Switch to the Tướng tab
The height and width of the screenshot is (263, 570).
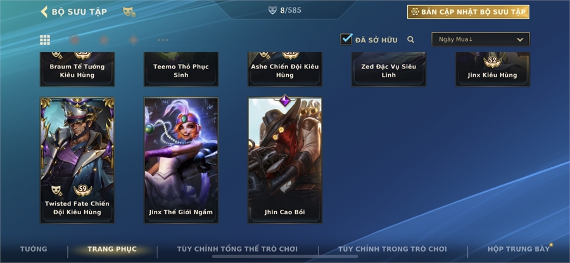click(x=34, y=249)
